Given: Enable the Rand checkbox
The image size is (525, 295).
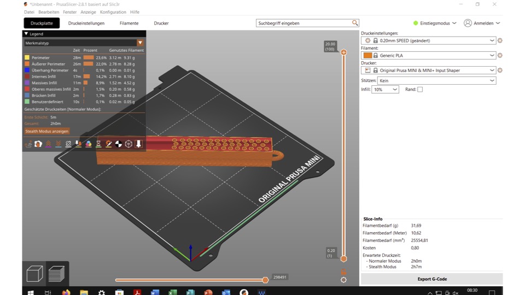Looking at the screenshot, I should (420, 89).
